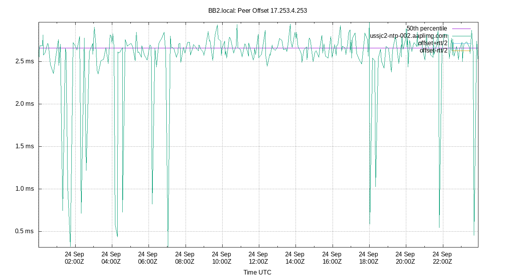This screenshot has height=278, width=517.
Task: Click the '24 Sep 02:00Z' x-axis label
Action: (x=74, y=258)
